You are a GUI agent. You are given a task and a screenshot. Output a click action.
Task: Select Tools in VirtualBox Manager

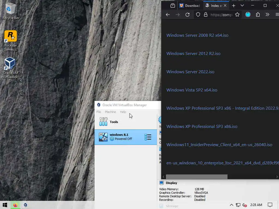point(126,122)
